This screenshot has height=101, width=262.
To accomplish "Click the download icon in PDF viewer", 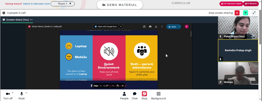I will (x=156, y=27).
